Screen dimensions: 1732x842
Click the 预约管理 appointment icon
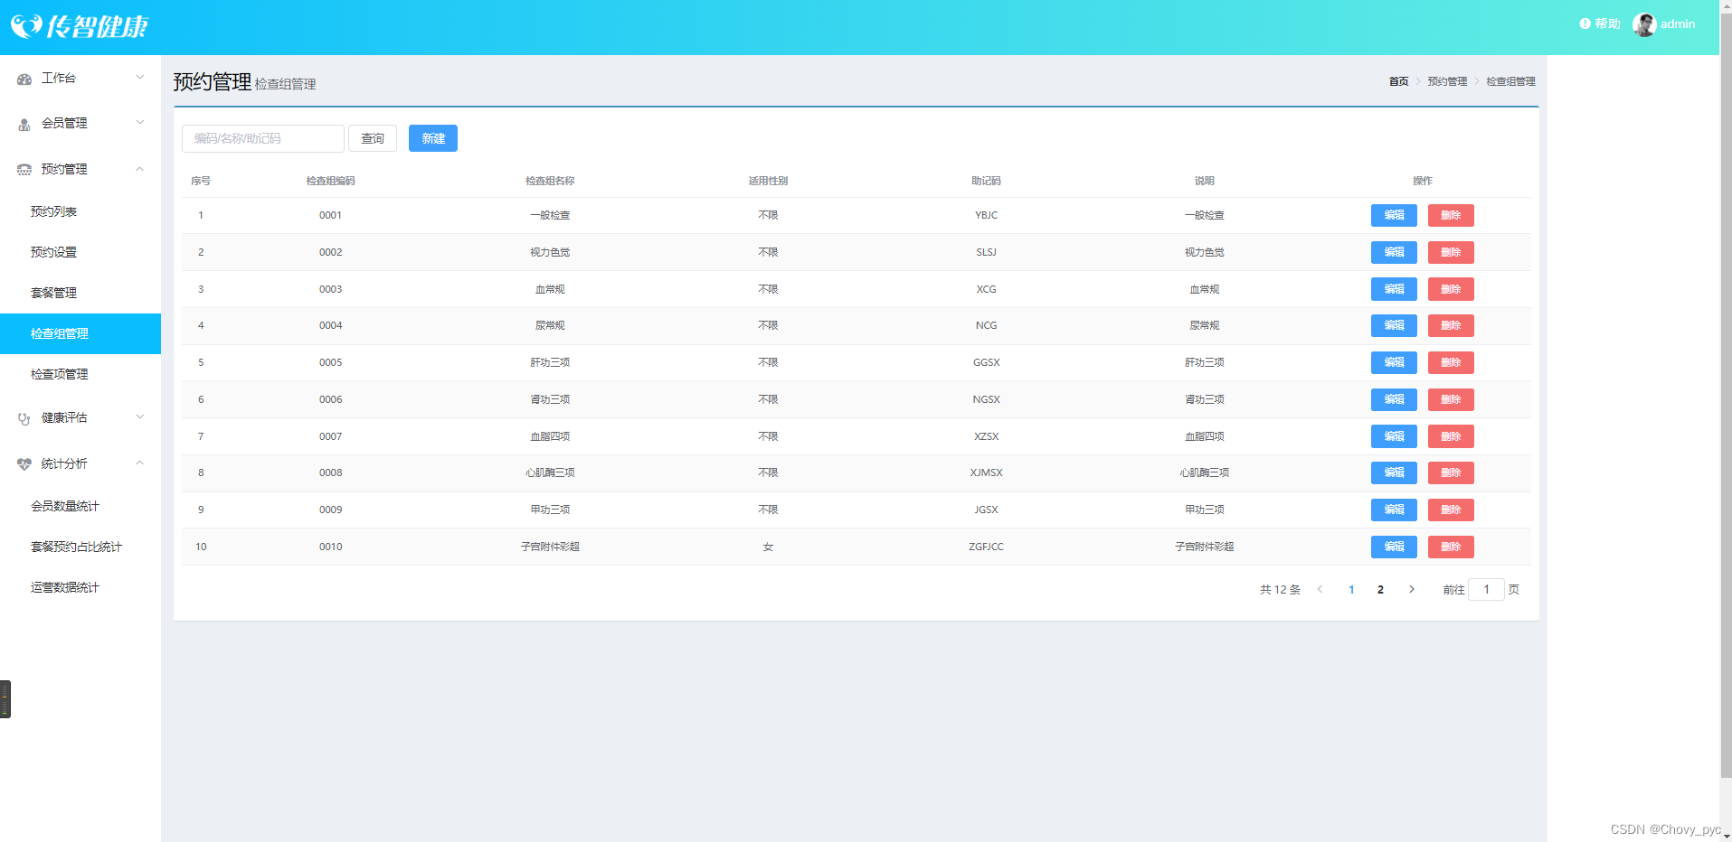point(24,170)
